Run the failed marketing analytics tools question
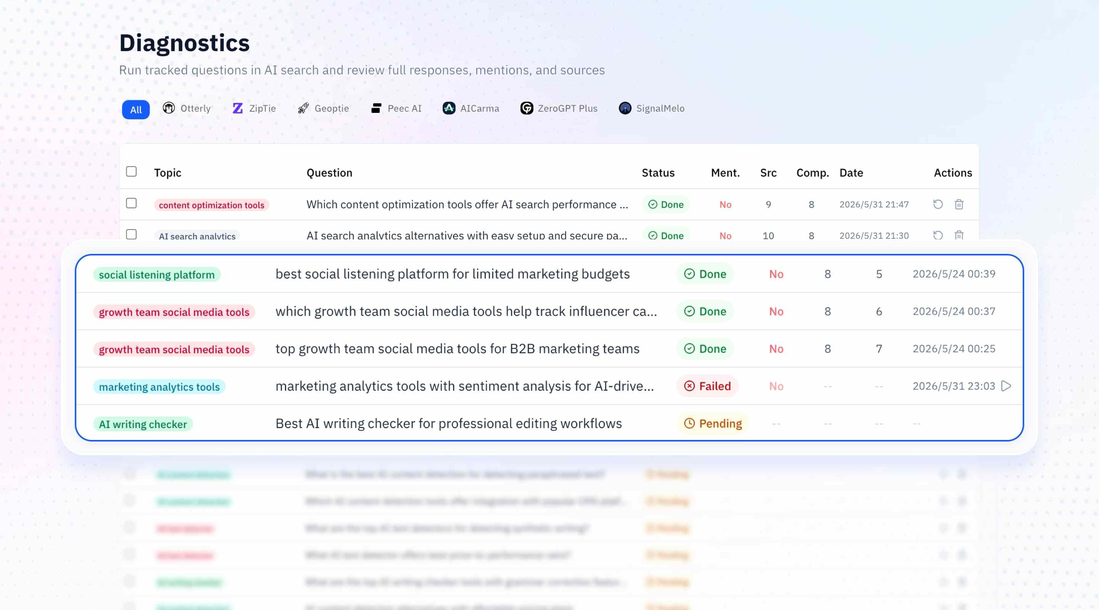 tap(1006, 386)
